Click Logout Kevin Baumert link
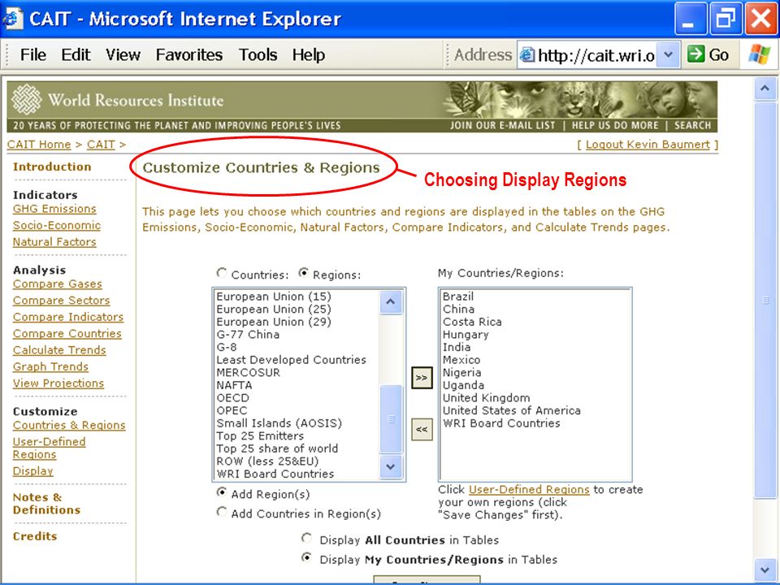This screenshot has height=585, width=780. tap(648, 145)
